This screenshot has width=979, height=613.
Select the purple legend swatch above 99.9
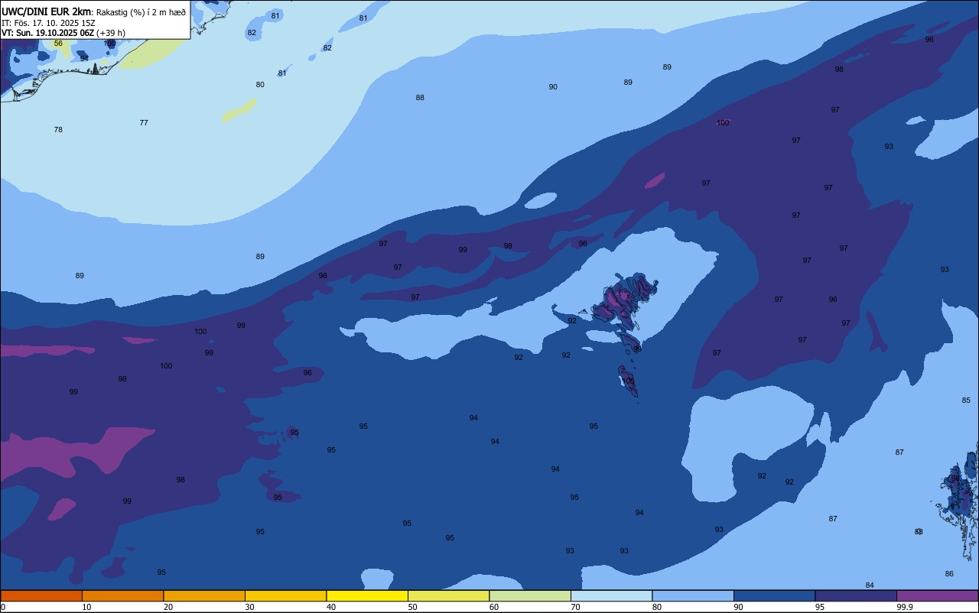tap(937, 595)
